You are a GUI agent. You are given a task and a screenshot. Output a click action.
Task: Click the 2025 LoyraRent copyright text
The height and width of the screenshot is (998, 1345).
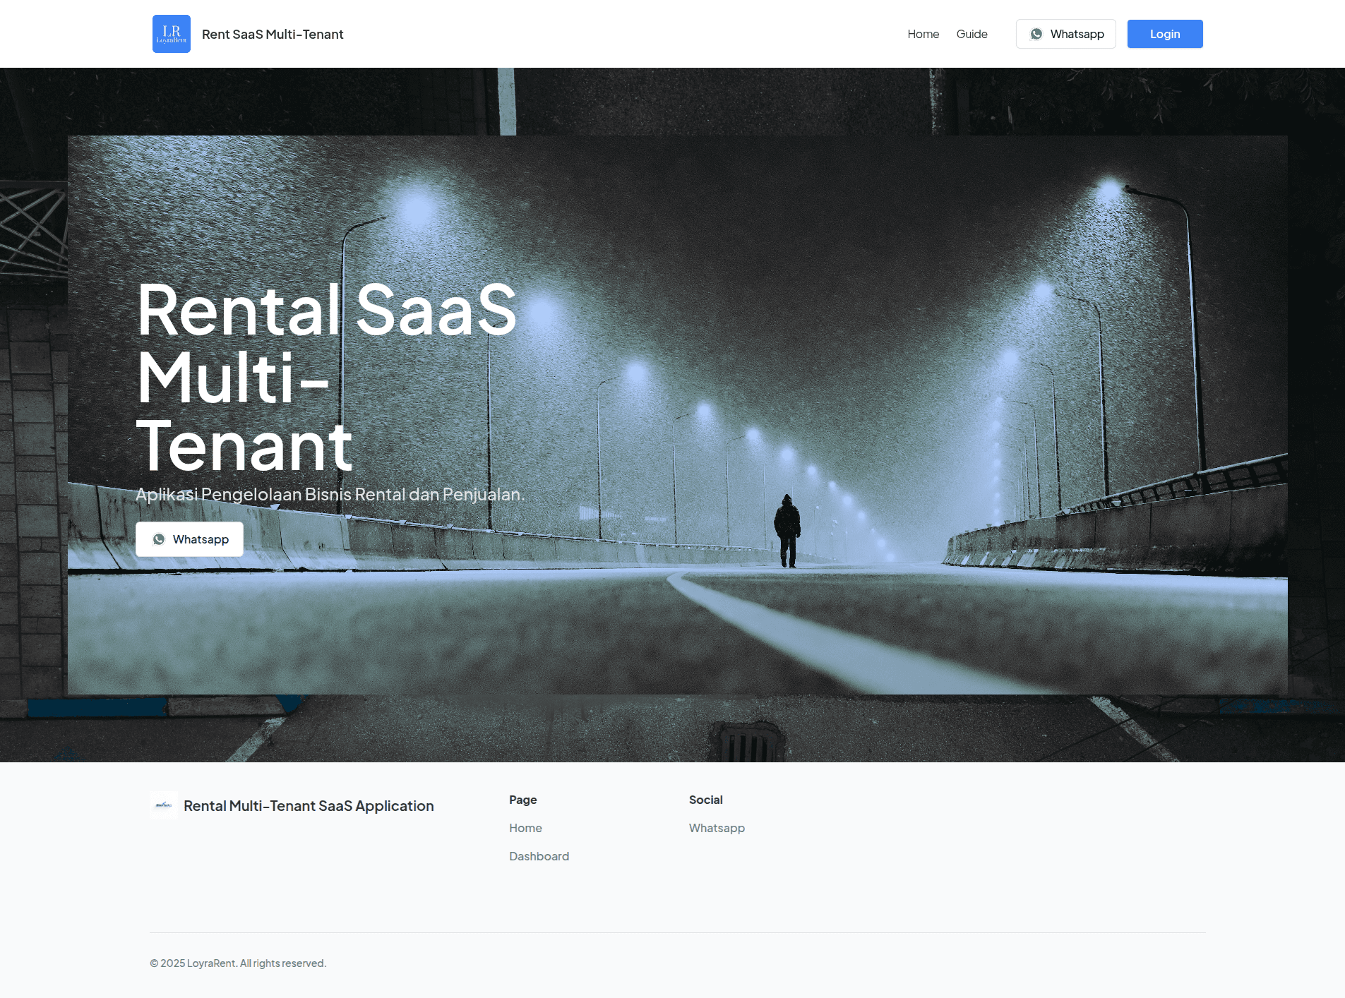[x=238, y=963]
